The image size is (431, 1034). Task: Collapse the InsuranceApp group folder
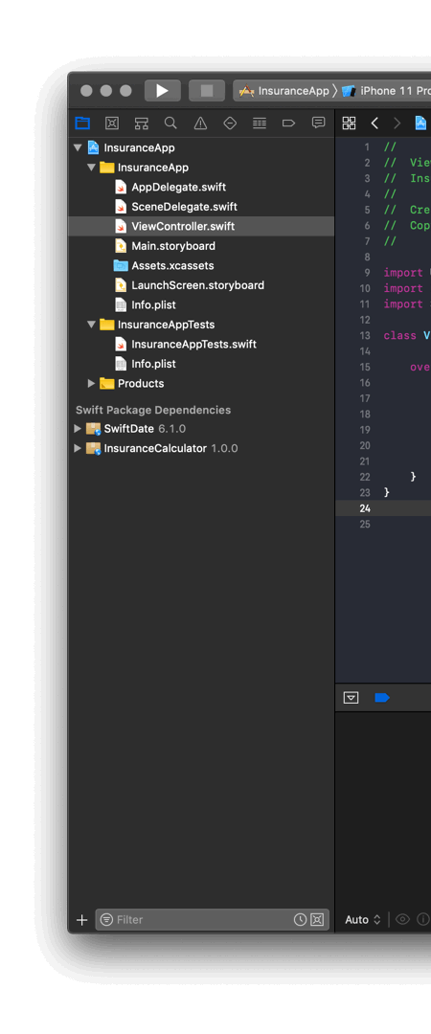pyautogui.click(x=91, y=167)
